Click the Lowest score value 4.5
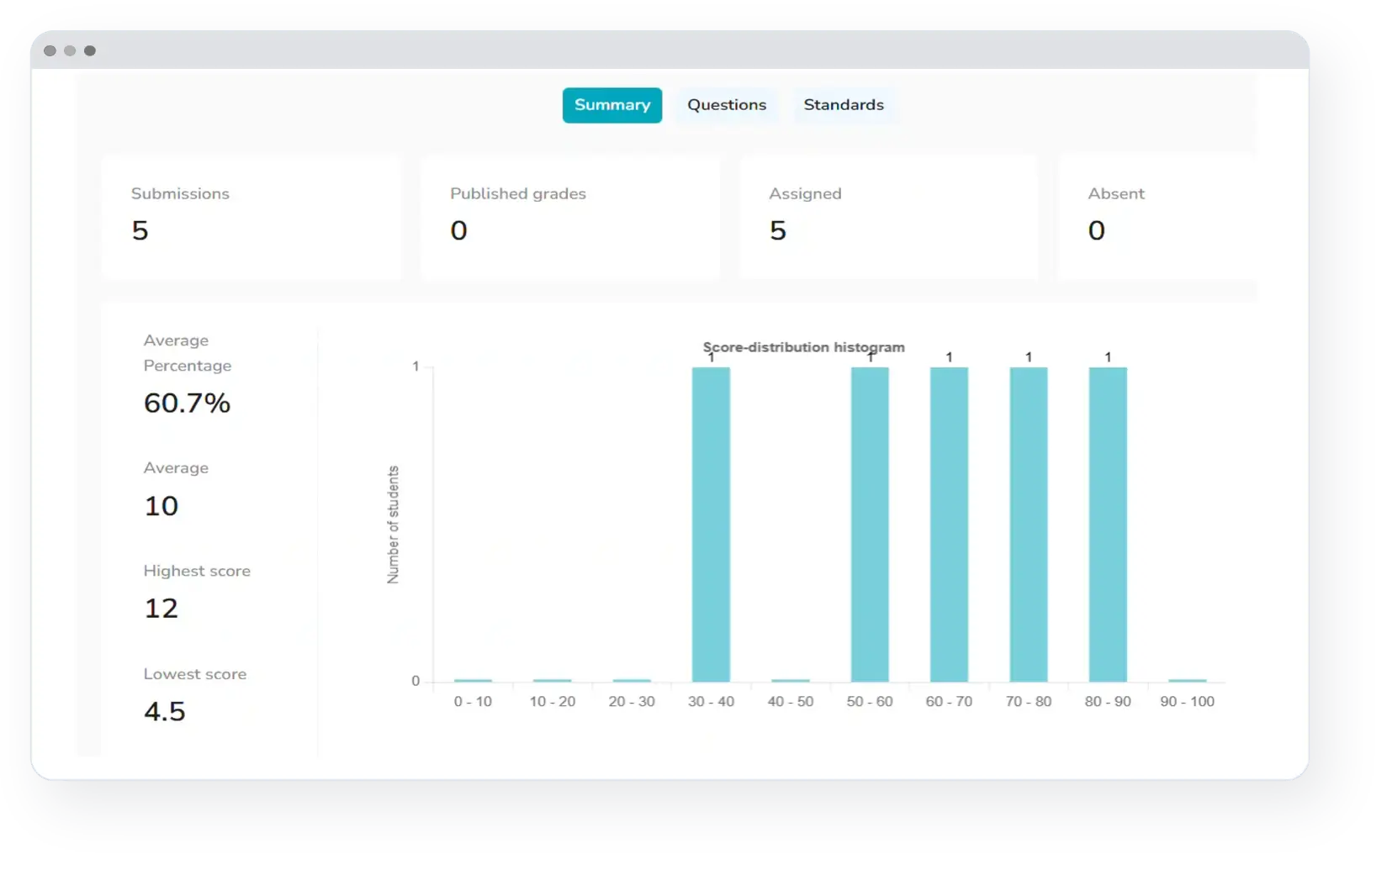The image size is (1387, 870). coord(164,712)
